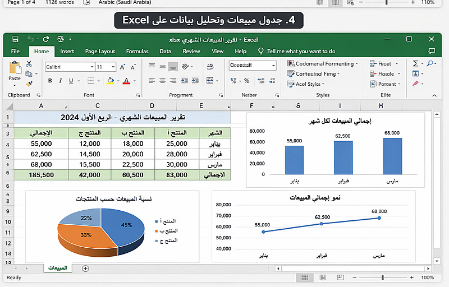Select the المبيعات sheet tab

pos(58,268)
